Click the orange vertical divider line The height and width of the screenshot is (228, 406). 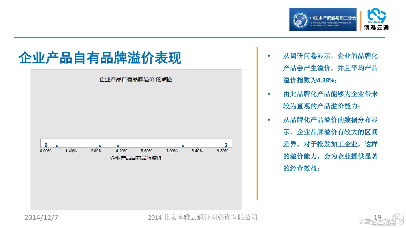(257, 123)
